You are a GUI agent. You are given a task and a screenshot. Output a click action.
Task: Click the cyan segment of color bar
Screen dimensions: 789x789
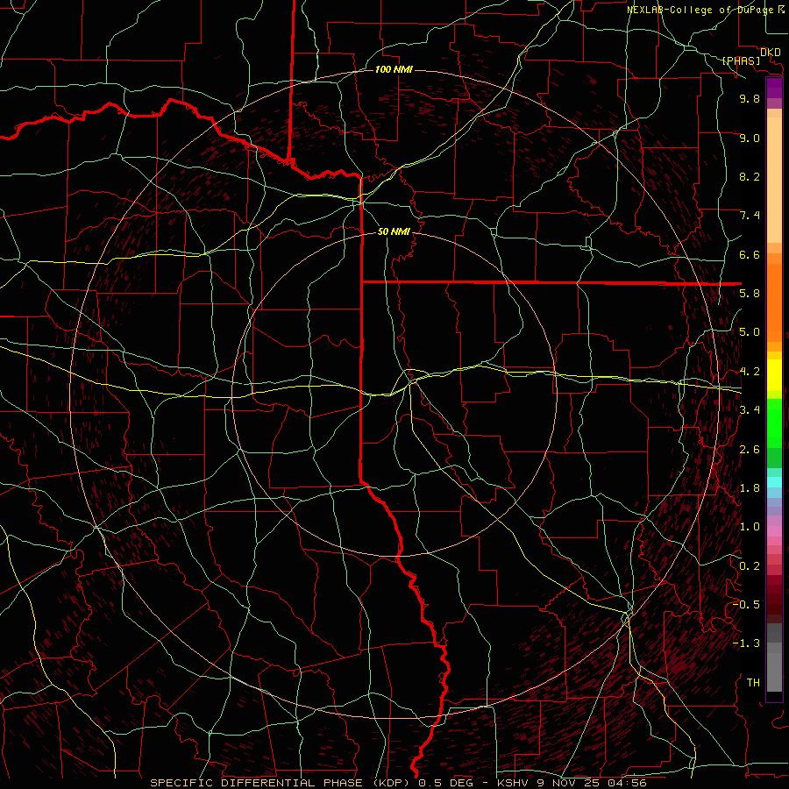pyautogui.click(x=774, y=481)
